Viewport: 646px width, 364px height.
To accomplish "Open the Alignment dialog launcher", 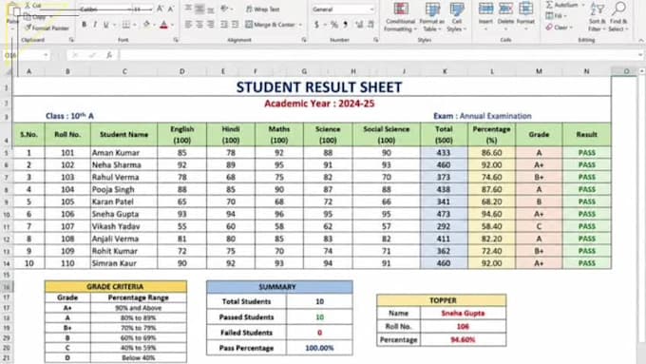I will coord(304,40).
